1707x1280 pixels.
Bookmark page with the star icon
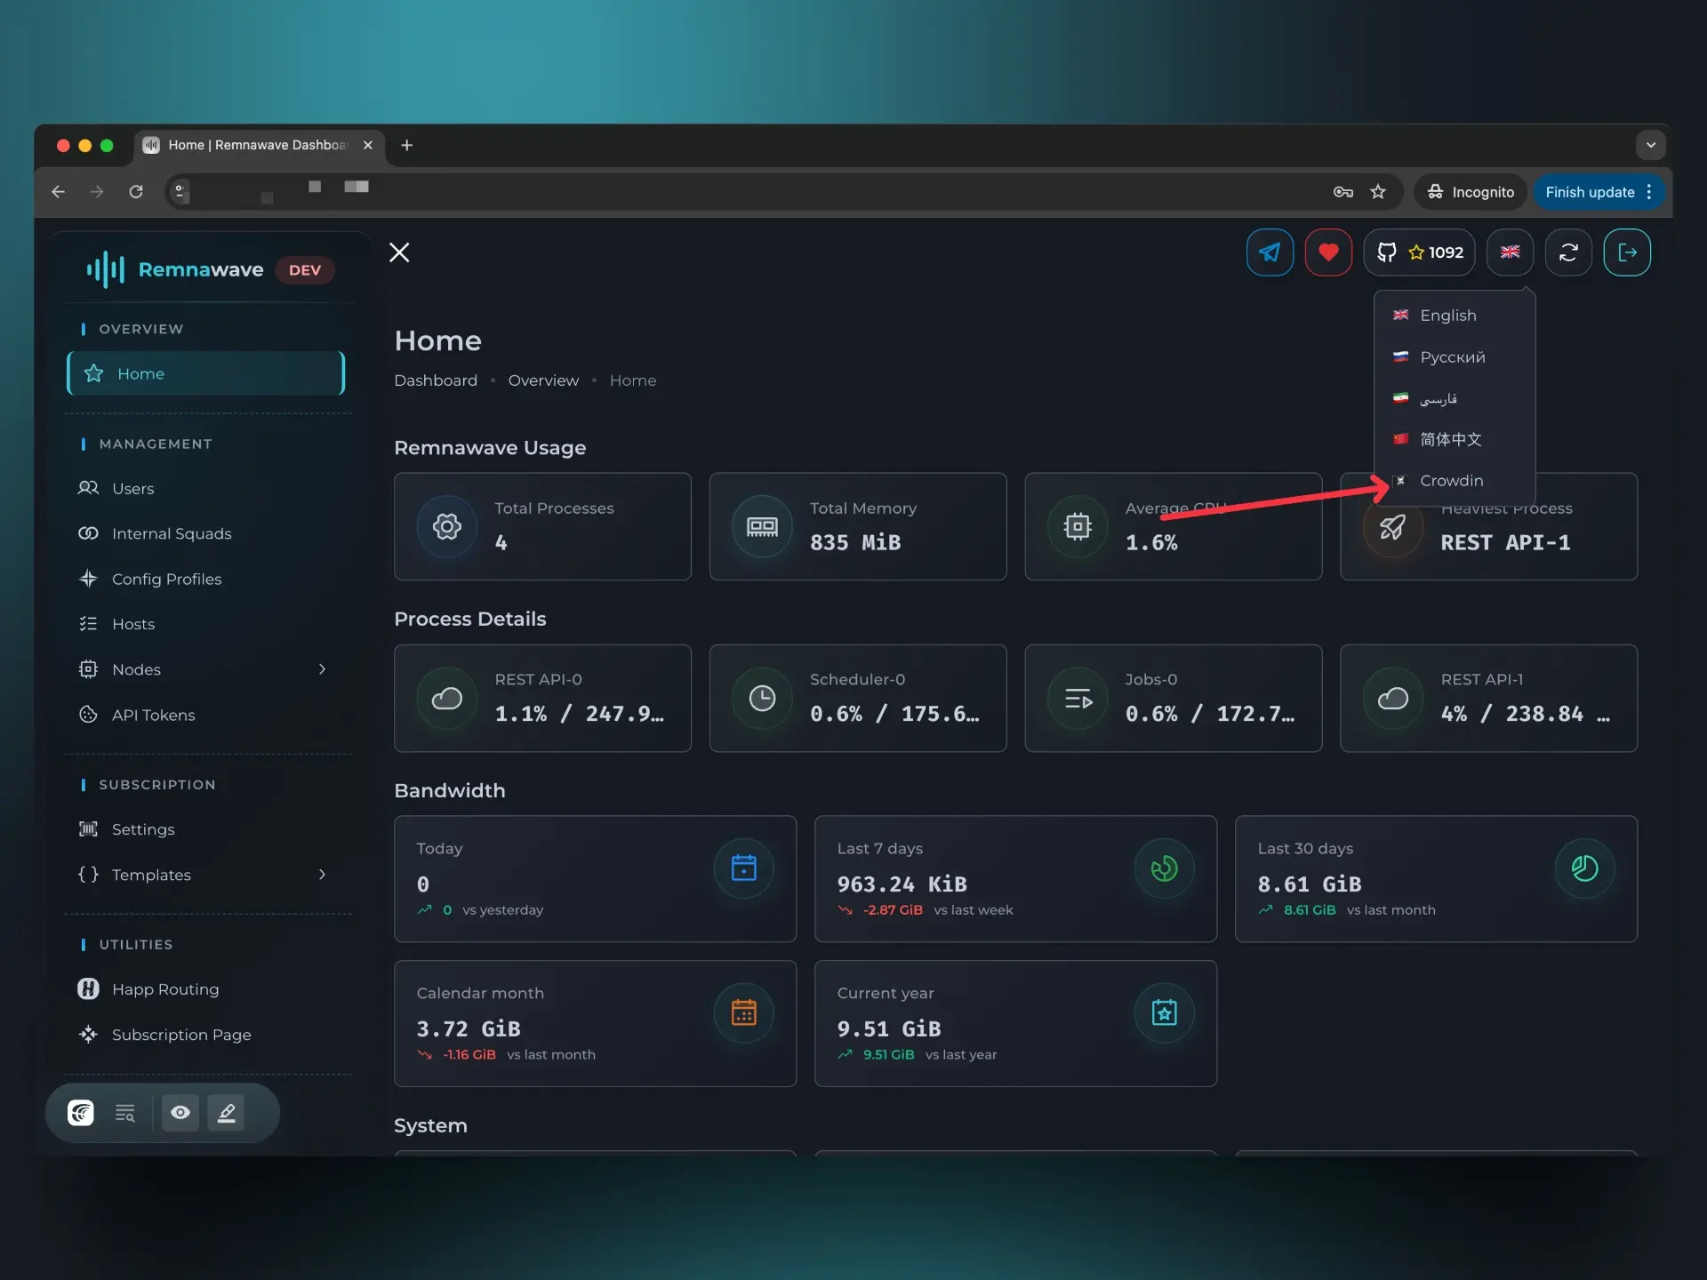1378,192
